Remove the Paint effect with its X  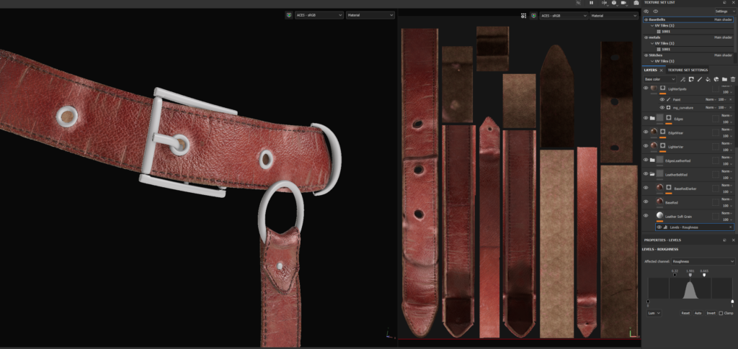(x=731, y=99)
